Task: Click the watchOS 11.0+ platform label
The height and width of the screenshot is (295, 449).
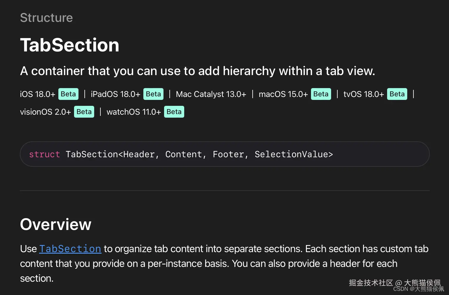Action: [134, 112]
